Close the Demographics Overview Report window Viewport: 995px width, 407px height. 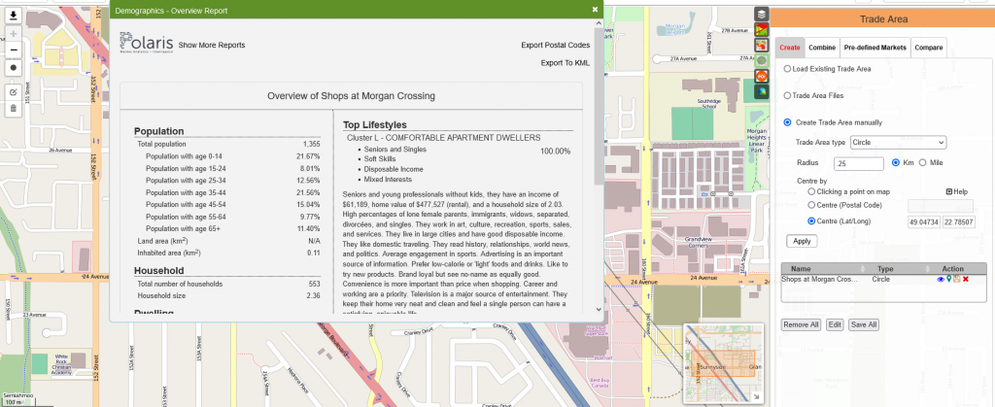tap(596, 10)
